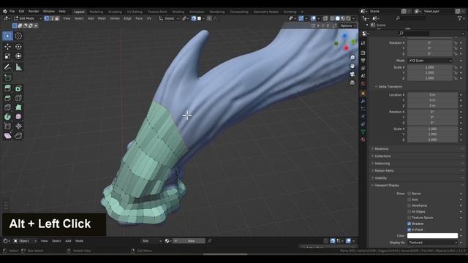Switch to the Sculpting workspace tab

click(115, 12)
